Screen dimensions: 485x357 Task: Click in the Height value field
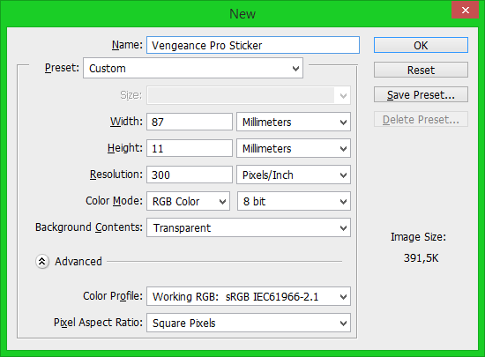click(x=190, y=148)
